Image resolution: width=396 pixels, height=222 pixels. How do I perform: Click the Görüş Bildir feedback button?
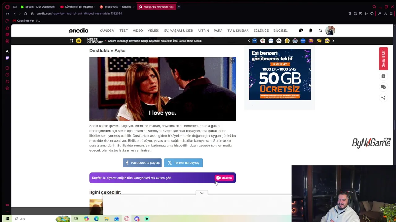pyautogui.click(x=383, y=59)
